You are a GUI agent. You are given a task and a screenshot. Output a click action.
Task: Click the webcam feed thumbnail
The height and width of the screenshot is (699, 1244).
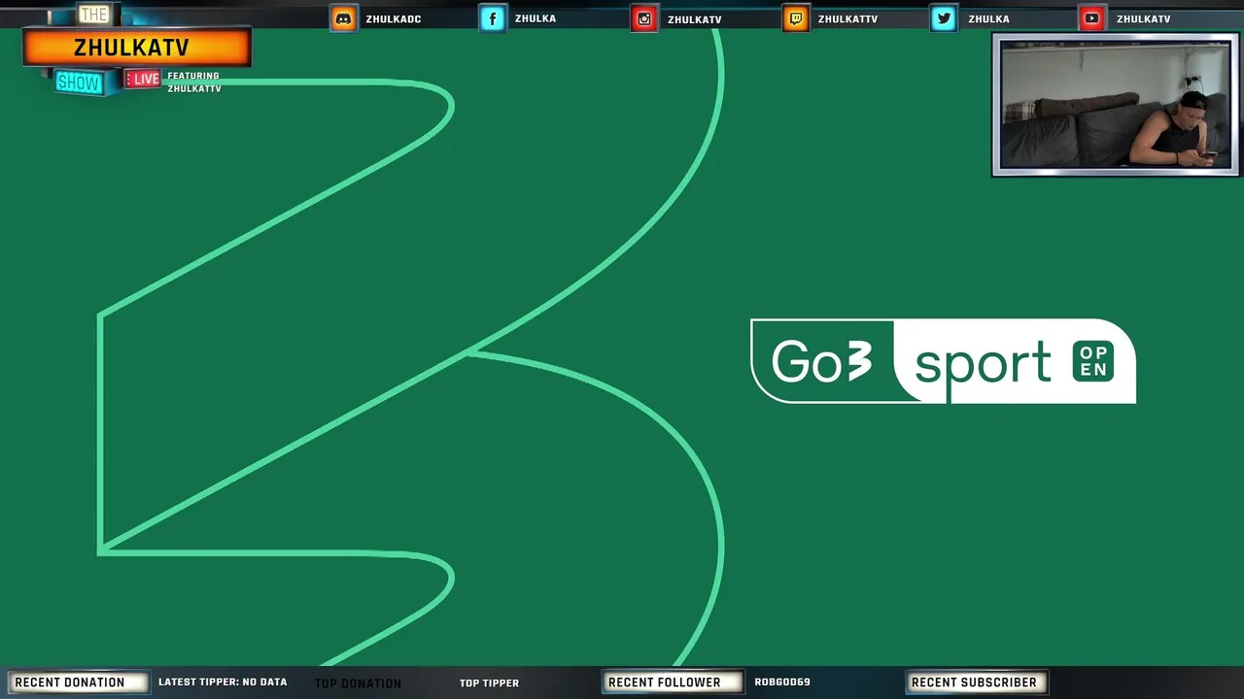point(1116,105)
